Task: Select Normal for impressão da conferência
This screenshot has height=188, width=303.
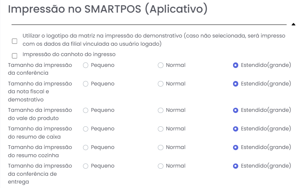Action: [x=161, y=65]
